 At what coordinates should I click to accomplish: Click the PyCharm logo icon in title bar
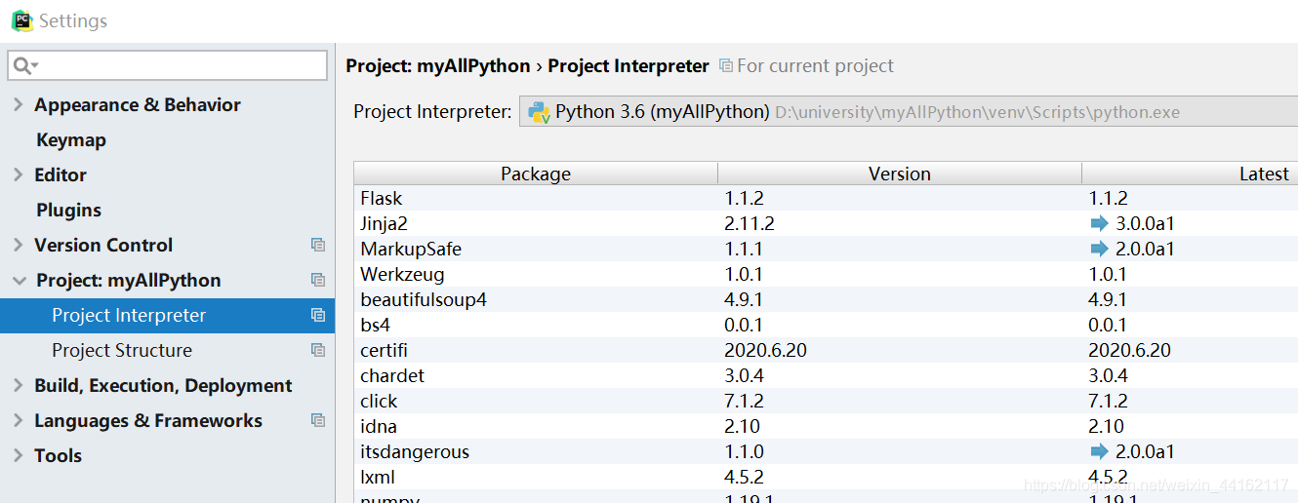[x=21, y=20]
